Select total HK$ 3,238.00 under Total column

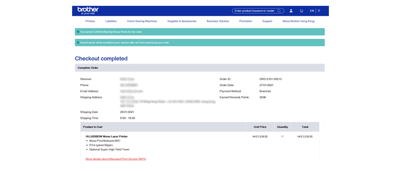[x=305, y=137]
